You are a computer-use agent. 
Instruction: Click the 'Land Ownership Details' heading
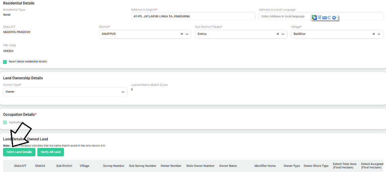point(23,78)
